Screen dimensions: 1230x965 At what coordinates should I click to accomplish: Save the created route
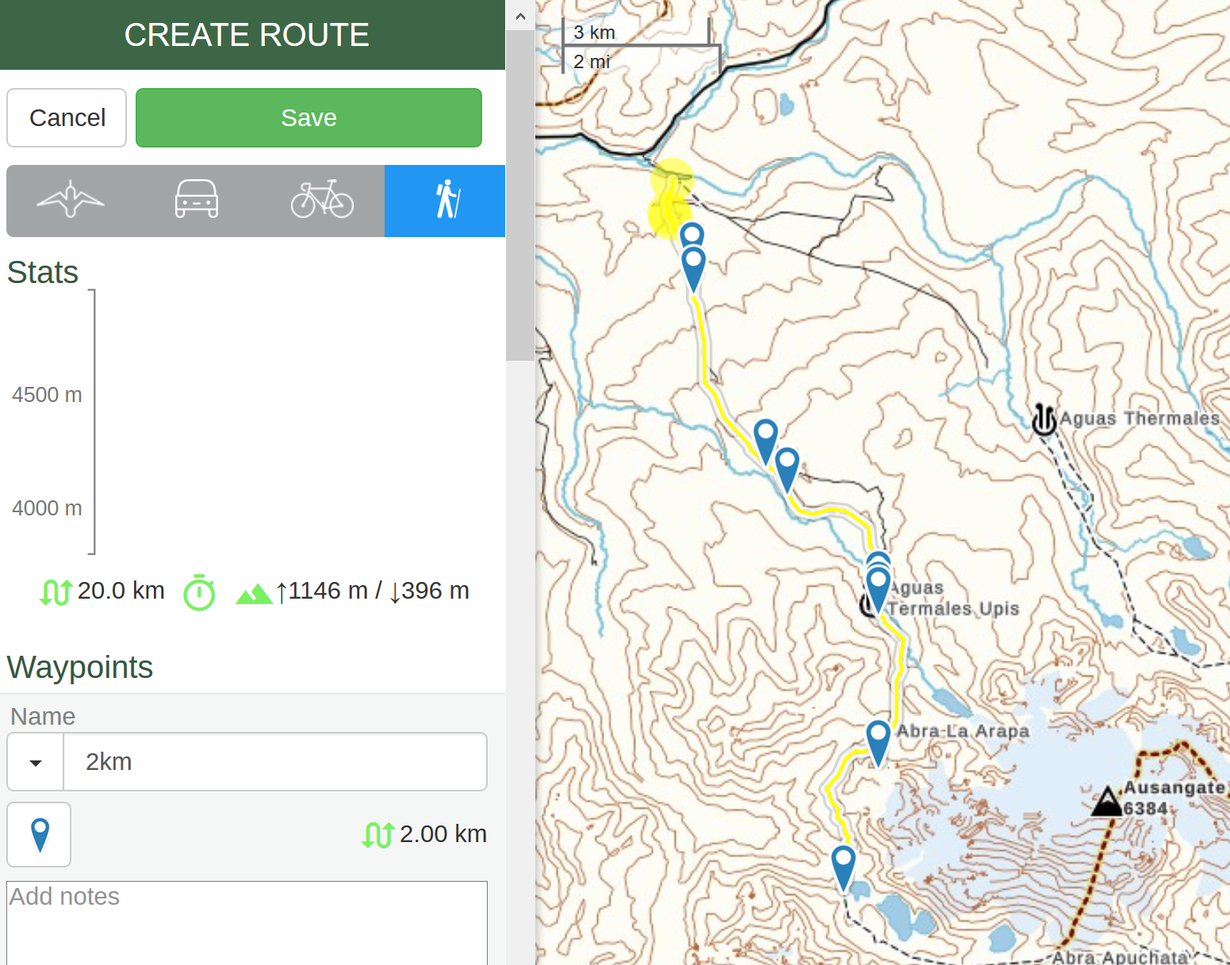(x=308, y=118)
